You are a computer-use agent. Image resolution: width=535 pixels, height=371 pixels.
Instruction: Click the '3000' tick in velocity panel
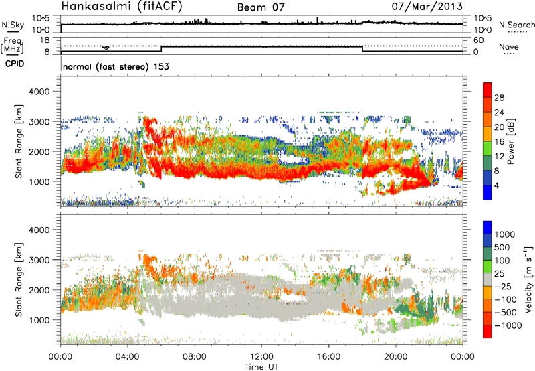pos(39,260)
